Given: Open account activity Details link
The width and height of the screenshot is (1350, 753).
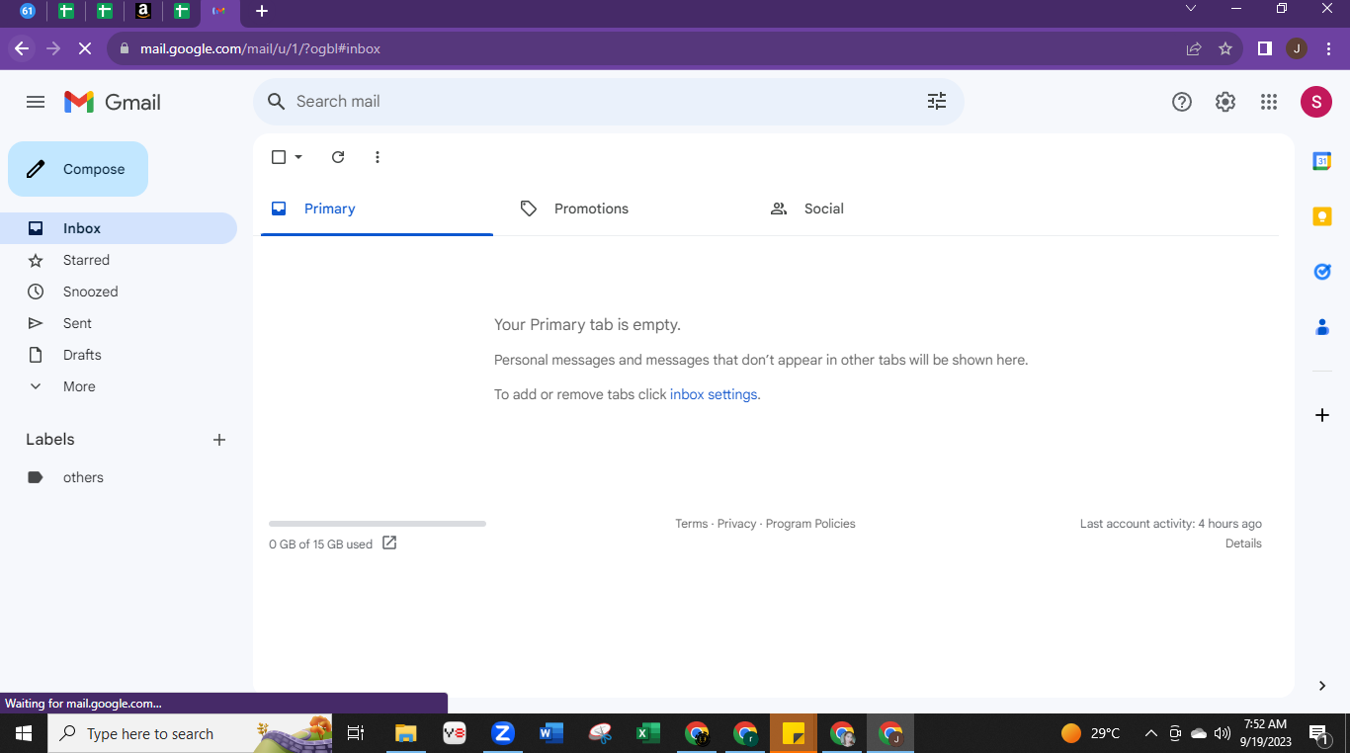Looking at the screenshot, I should (1243, 544).
